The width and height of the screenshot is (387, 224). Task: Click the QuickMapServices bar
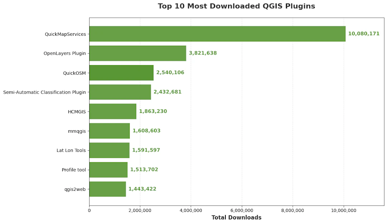coord(218,34)
